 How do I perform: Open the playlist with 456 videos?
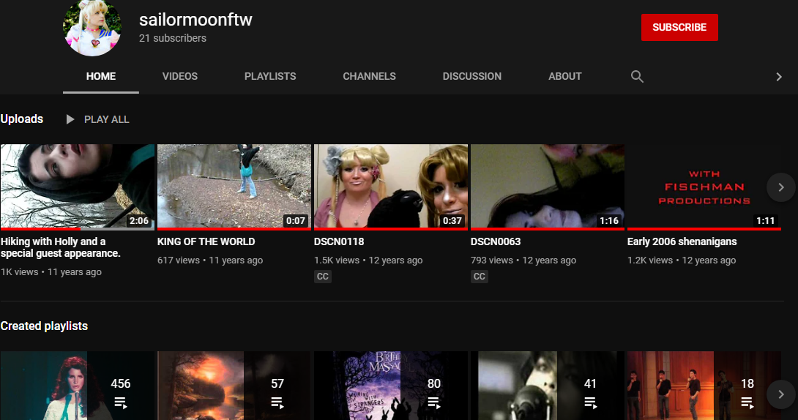78,386
